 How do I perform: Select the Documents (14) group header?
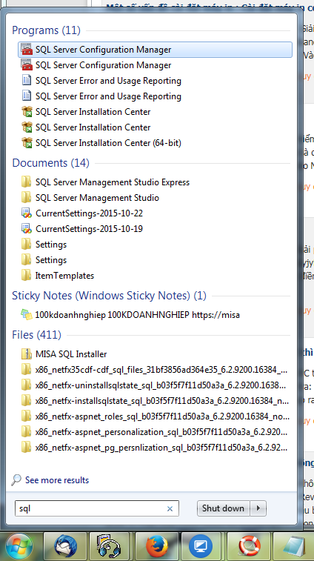click(50, 163)
